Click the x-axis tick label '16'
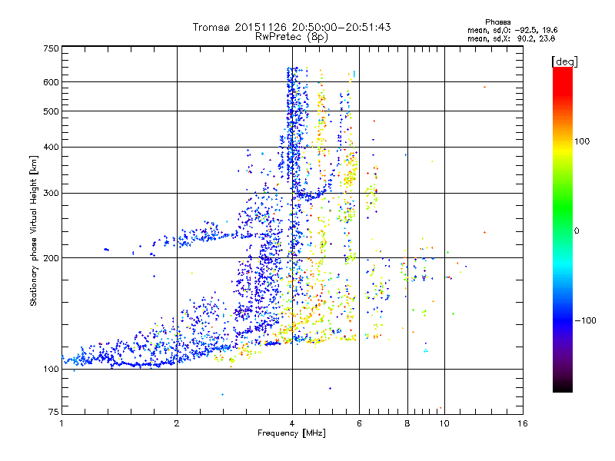Image resolution: width=615 pixels, height=461 pixels. click(x=523, y=423)
